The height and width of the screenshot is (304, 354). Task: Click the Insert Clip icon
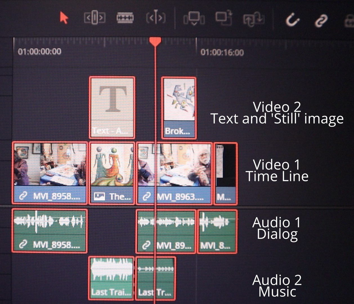194,19
